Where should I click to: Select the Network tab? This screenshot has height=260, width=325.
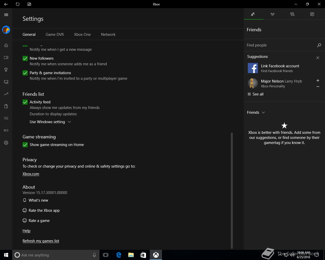108,34
